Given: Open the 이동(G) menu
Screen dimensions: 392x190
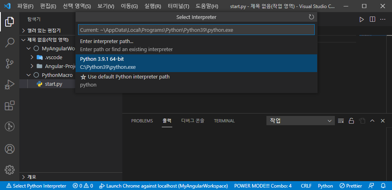Looking at the screenshot, I should (129, 6).
